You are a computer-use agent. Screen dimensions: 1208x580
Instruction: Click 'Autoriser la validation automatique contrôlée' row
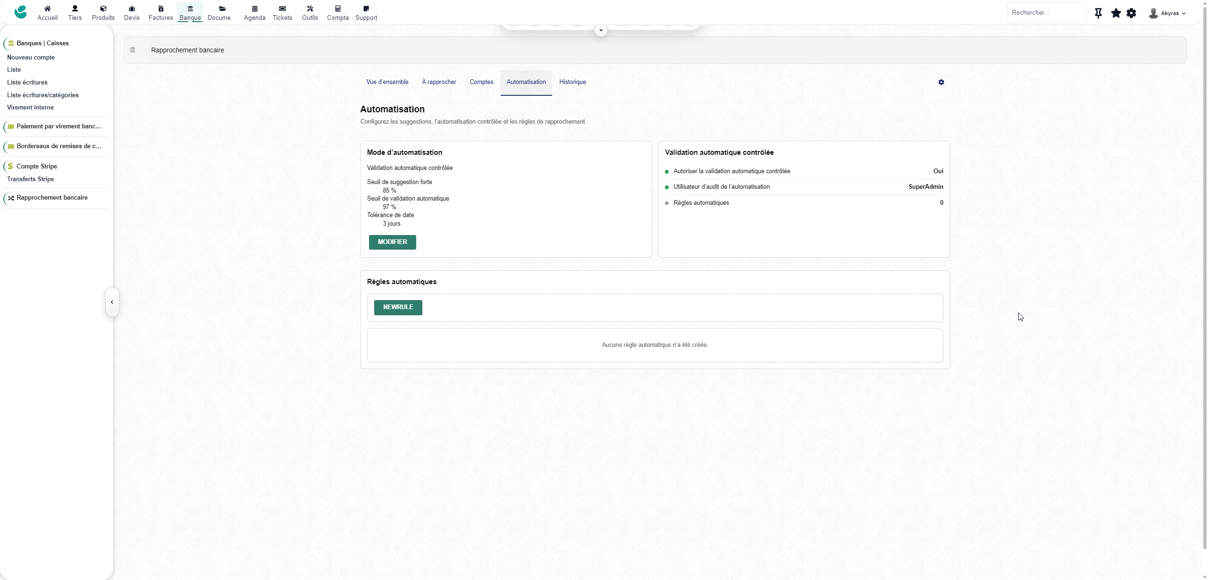[804, 171]
